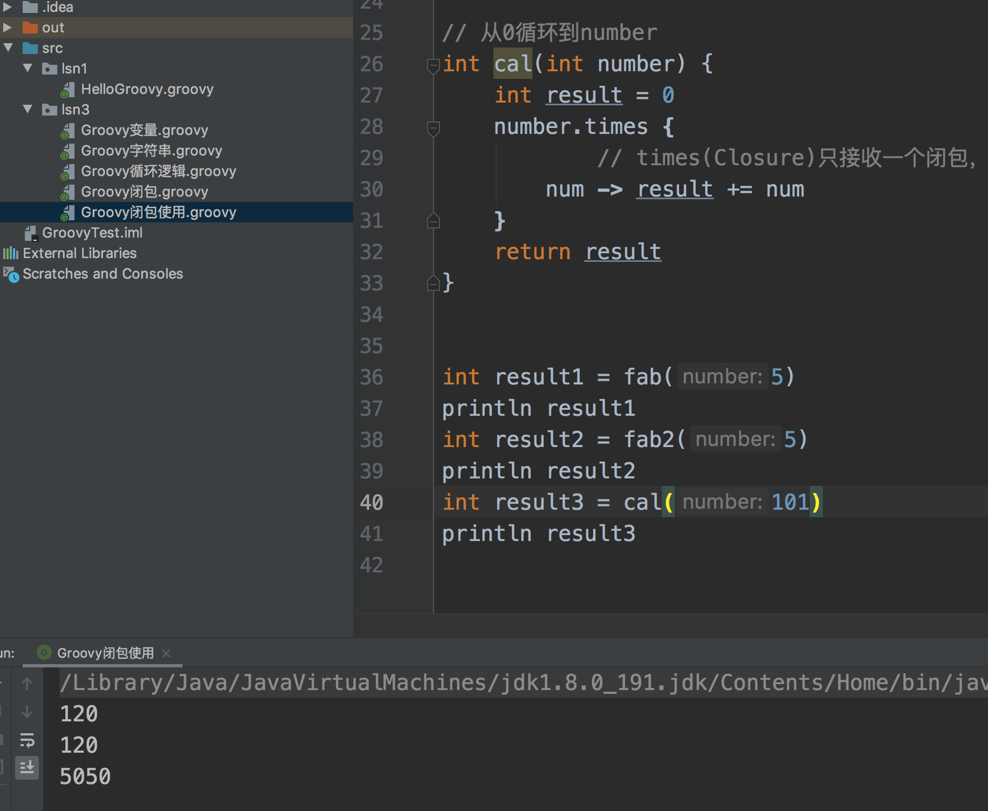Click fold end marker at line 33
This screenshot has width=988, height=811.
coord(433,283)
